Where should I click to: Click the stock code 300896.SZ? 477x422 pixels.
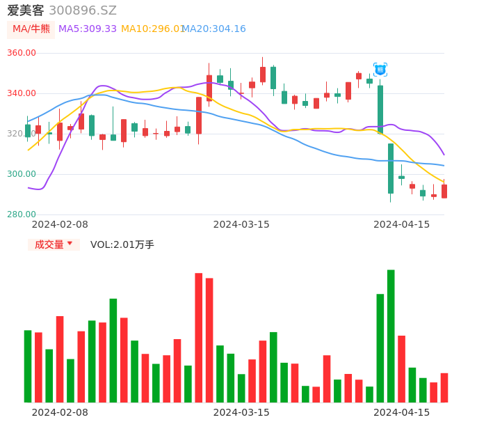83,10
